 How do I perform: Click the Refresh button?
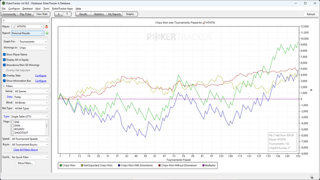click(311, 14)
